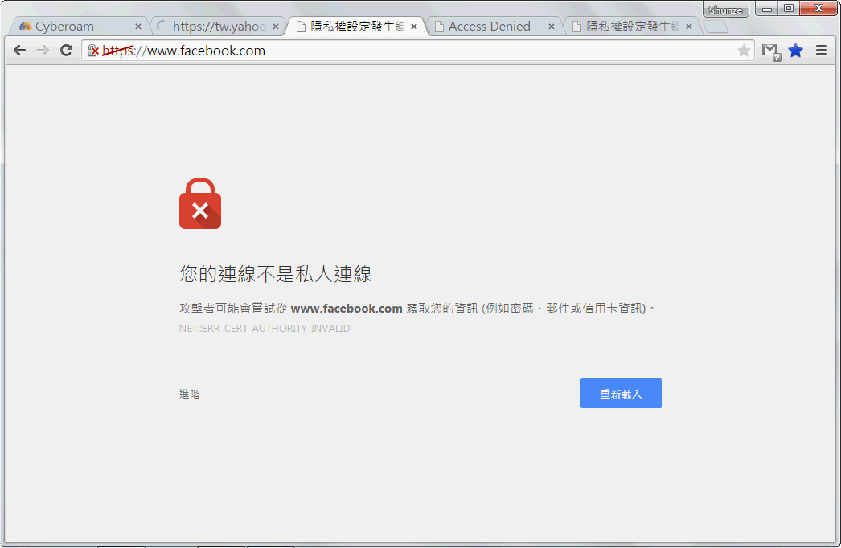This screenshot has height=548, width=841.
Task: Close the tw.yahoo tab
Action: [x=276, y=27]
